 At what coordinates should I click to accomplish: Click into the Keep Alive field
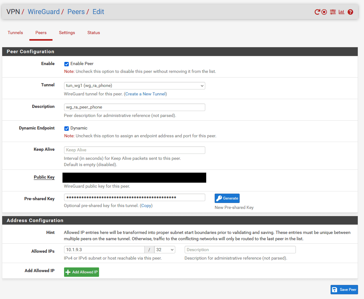pyautogui.click(x=134, y=150)
